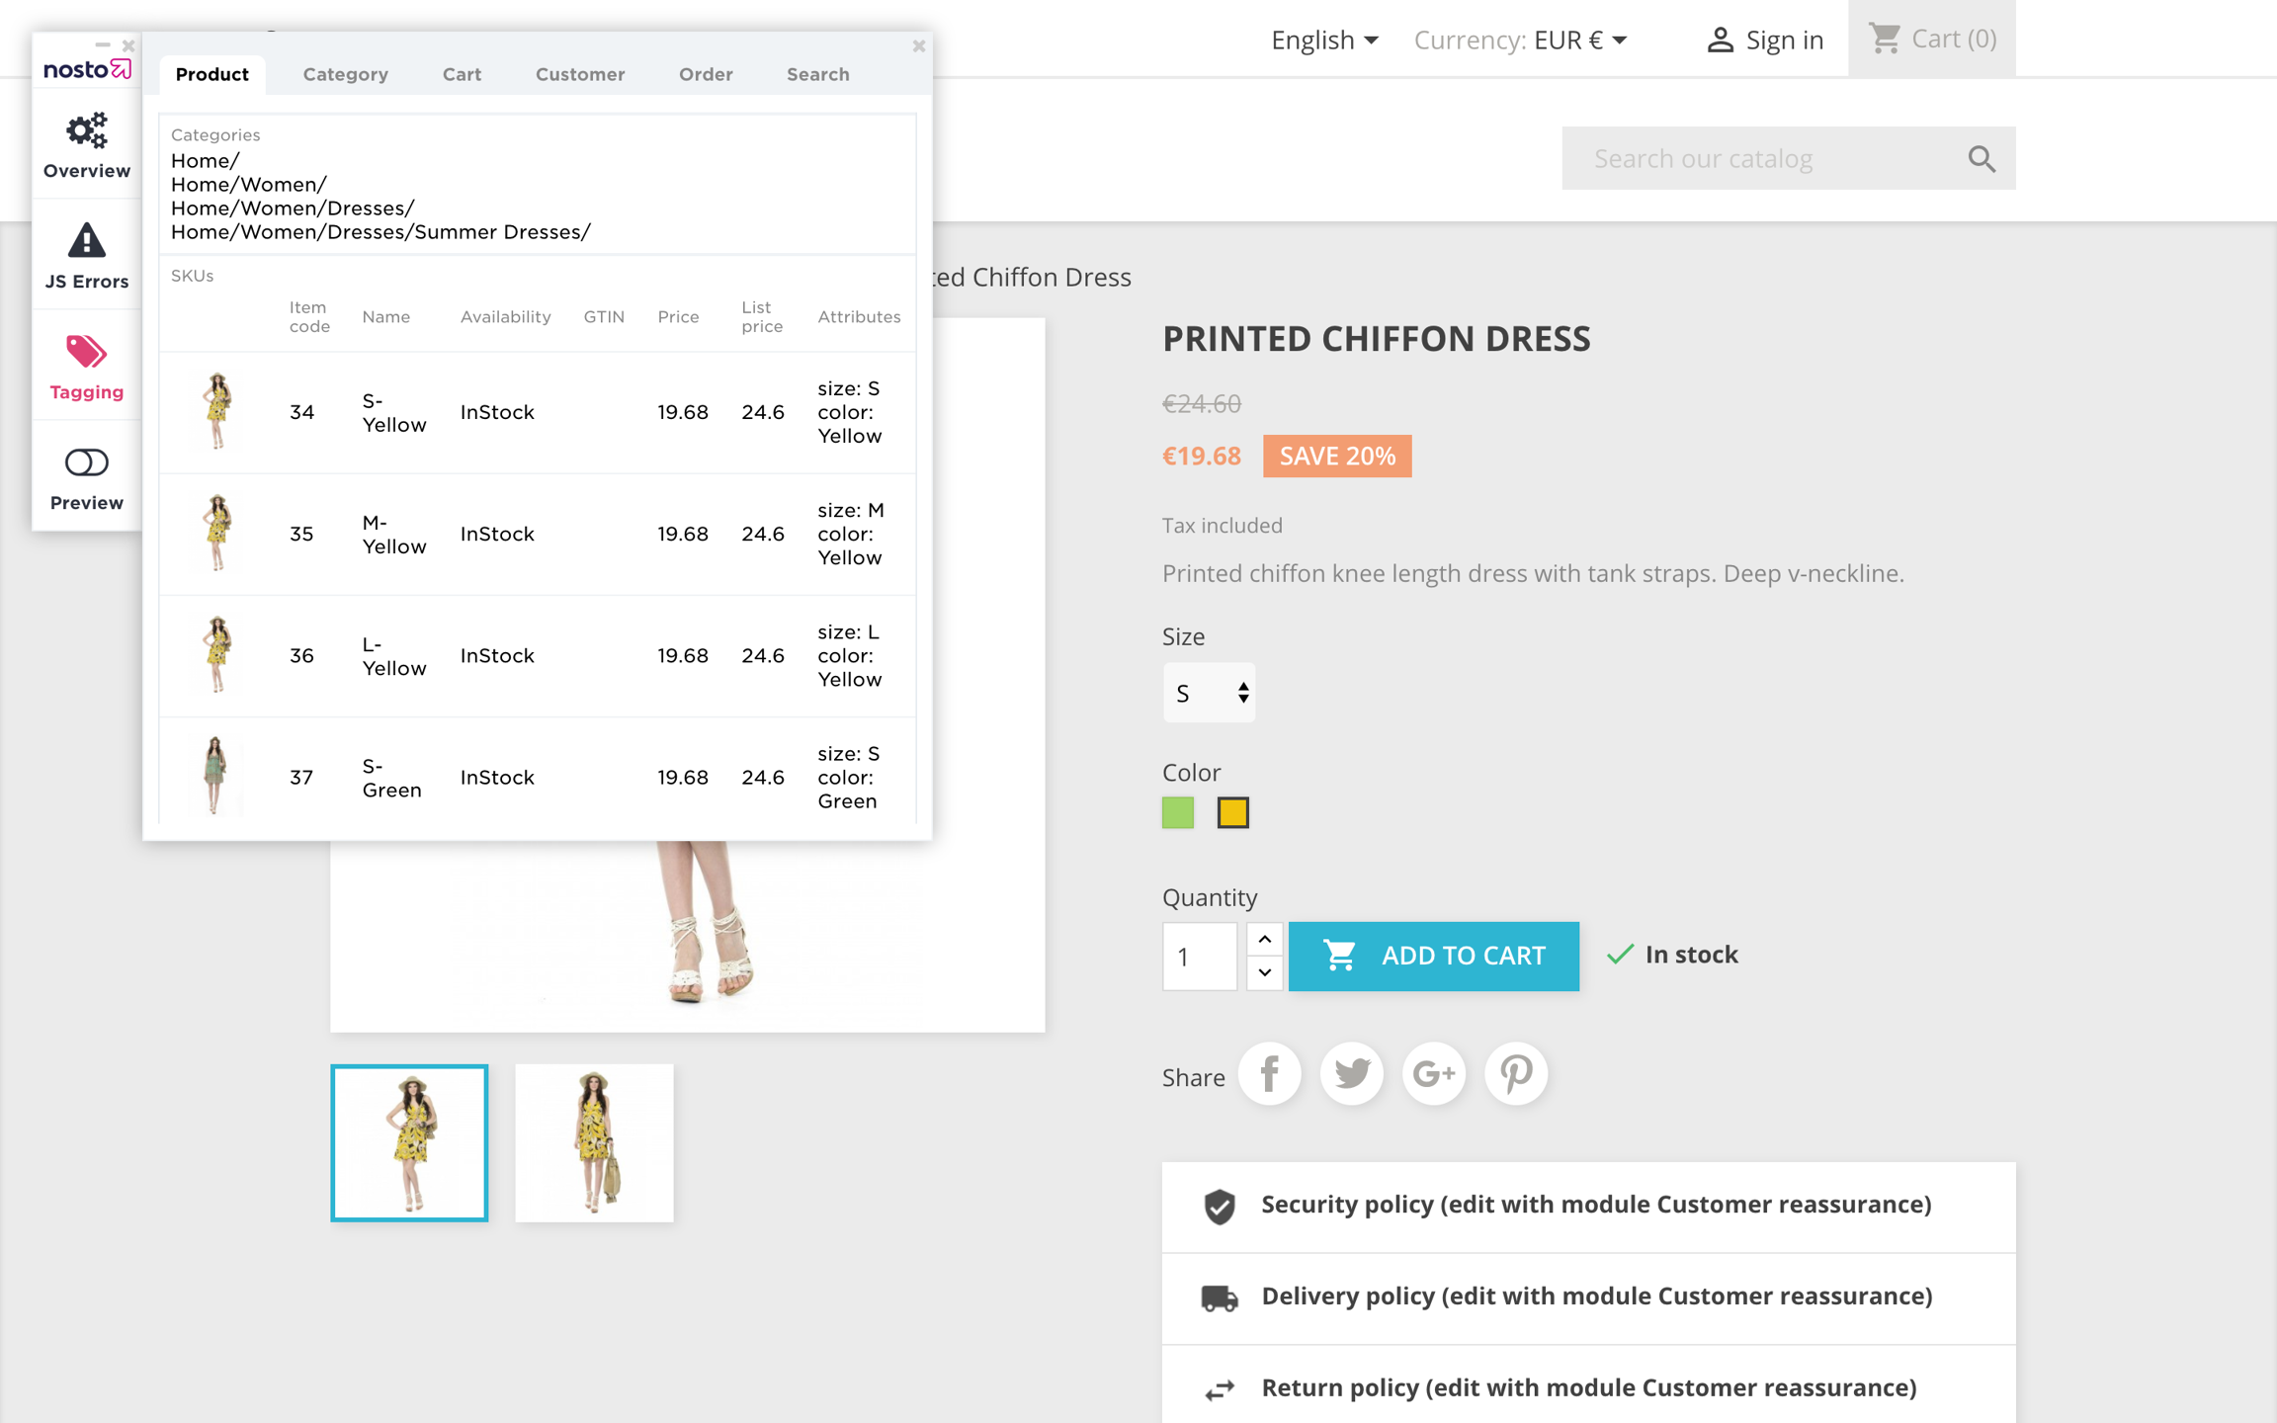Image resolution: width=2277 pixels, height=1423 pixels.
Task: Select the green color option
Action: click(x=1177, y=812)
